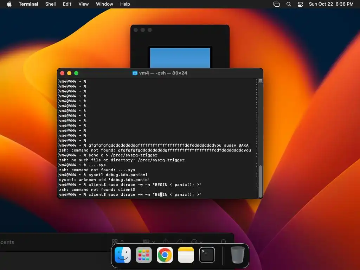Click 'zsh: command not found: client$' line
Viewport: 360px width, 270px height.
click(97, 189)
